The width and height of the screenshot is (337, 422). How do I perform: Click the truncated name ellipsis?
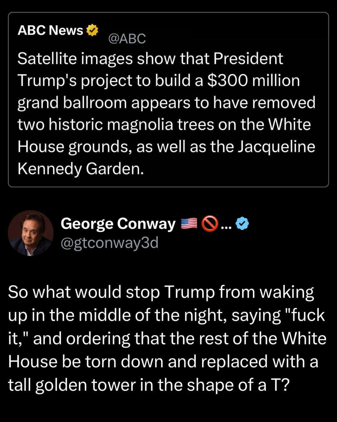tap(226, 224)
